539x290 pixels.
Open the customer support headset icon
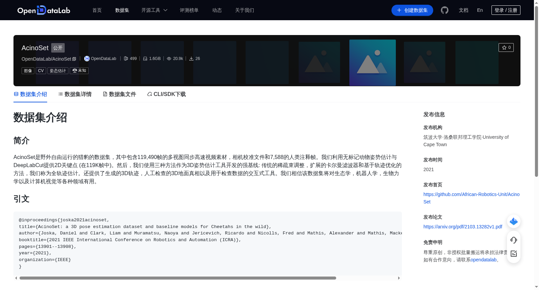click(x=514, y=240)
